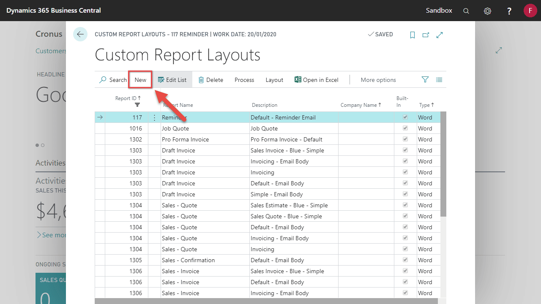Click the Built-In column header
The width and height of the screenshot is (541, 304).
click(402, 102)
